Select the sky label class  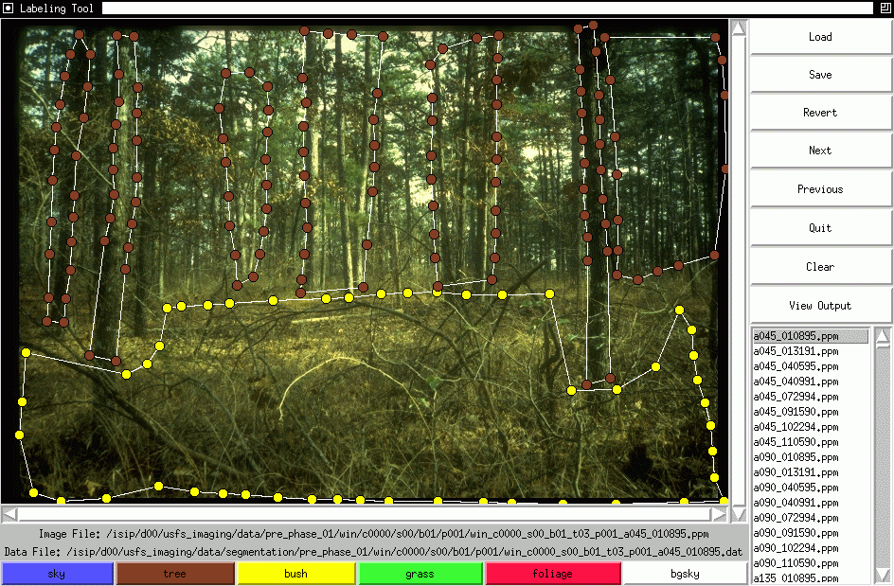57,574
